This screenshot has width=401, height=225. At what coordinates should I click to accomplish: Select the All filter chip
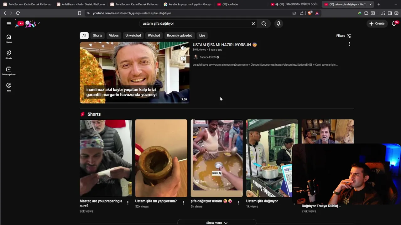click(84, 35)
